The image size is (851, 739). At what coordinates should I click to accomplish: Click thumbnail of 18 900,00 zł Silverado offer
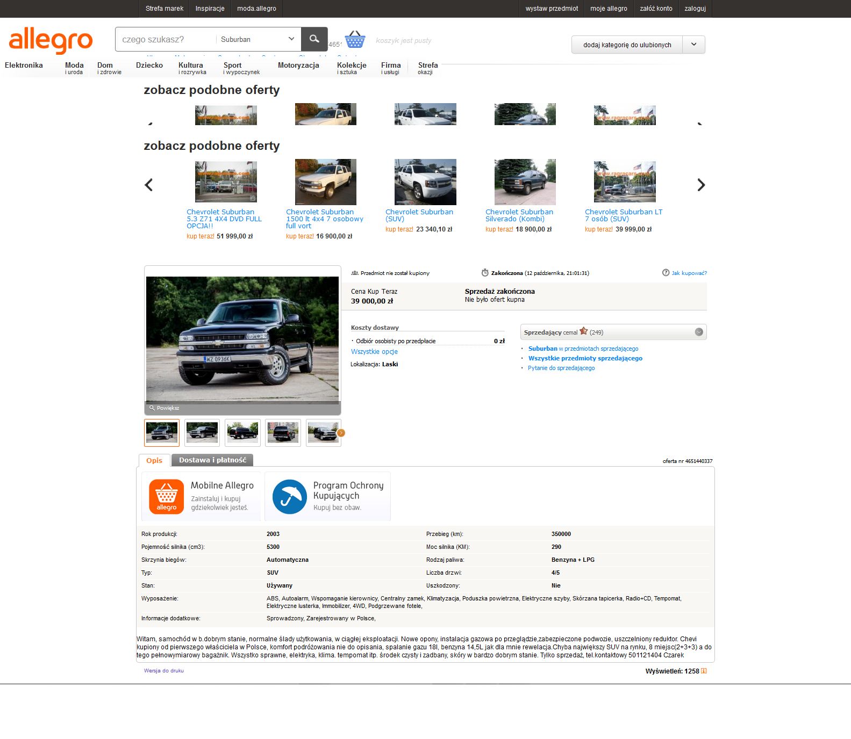pyautogui.click(x=525, y=182)
